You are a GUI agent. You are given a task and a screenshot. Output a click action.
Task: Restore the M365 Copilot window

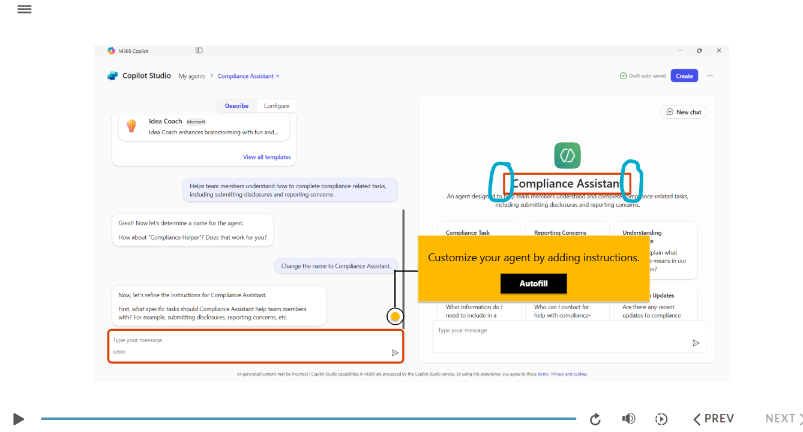(699, 51)
